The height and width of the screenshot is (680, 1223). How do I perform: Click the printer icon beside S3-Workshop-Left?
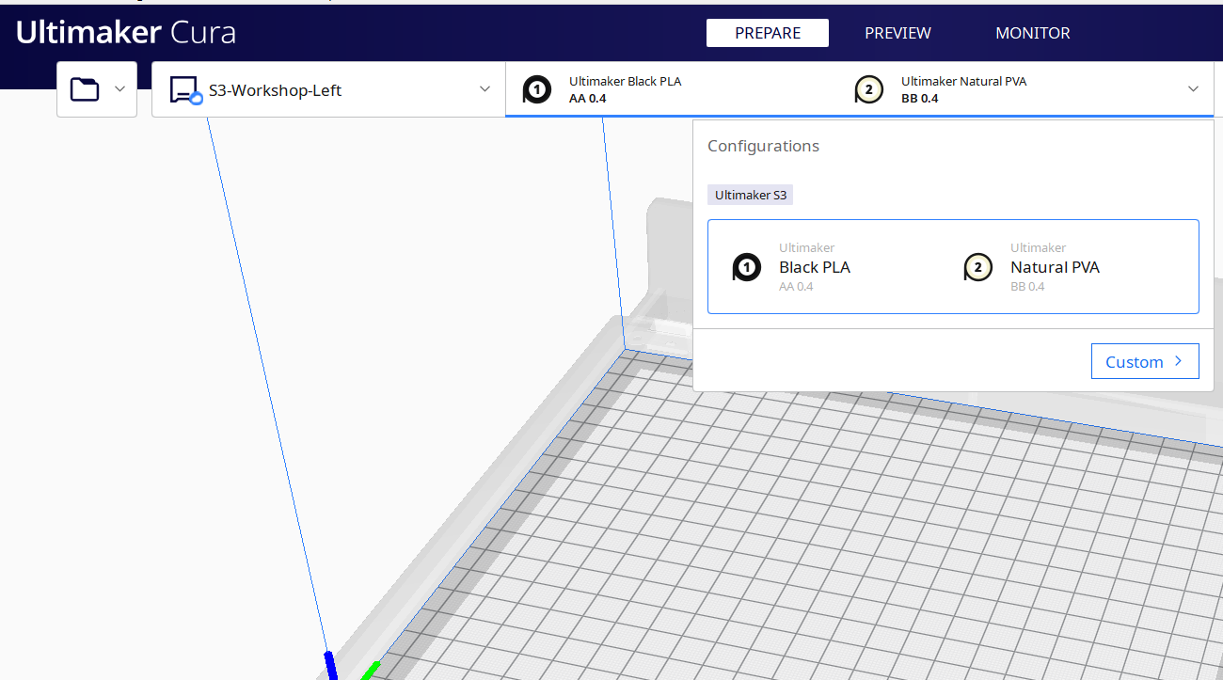(183, 87)
